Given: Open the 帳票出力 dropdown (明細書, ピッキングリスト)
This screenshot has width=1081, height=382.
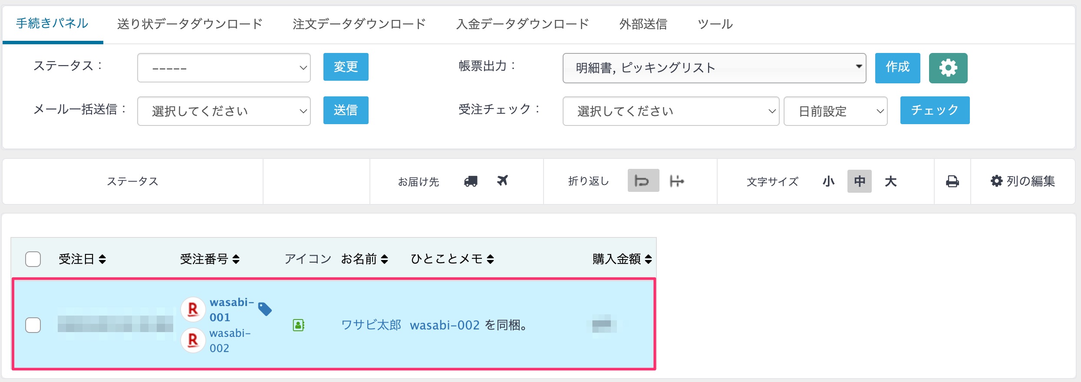Looking at the screenshot, I should pyautogui.click(x=714, y=68).
